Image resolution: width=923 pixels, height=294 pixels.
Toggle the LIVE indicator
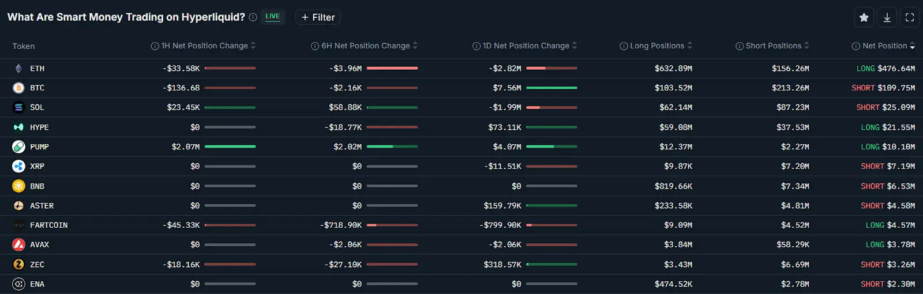click(272, 17)
